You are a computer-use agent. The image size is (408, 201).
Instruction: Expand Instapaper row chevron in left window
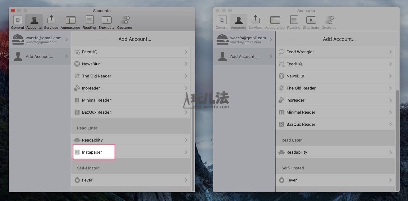click(x=186, y=152)
